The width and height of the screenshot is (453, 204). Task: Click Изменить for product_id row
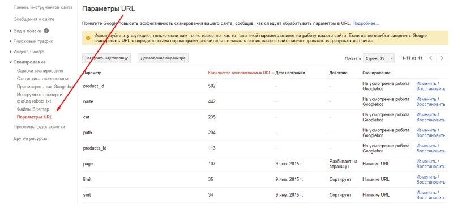click(426, 83)
